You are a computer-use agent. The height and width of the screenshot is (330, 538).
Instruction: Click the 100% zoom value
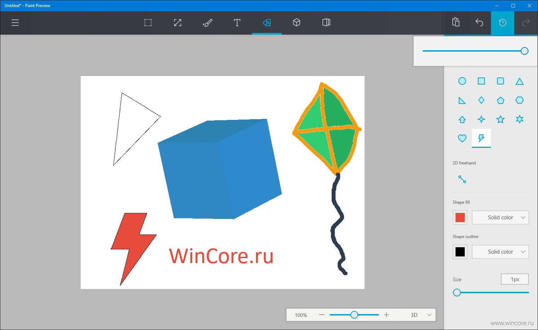coord(301,315)
